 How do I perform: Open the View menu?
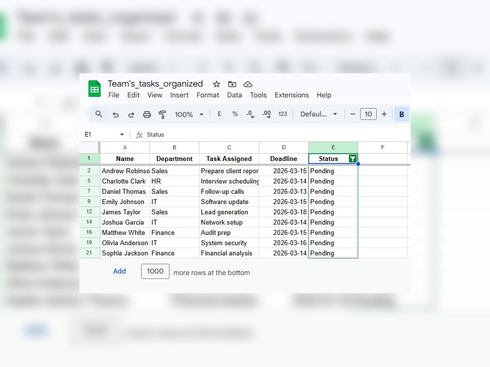155,95
